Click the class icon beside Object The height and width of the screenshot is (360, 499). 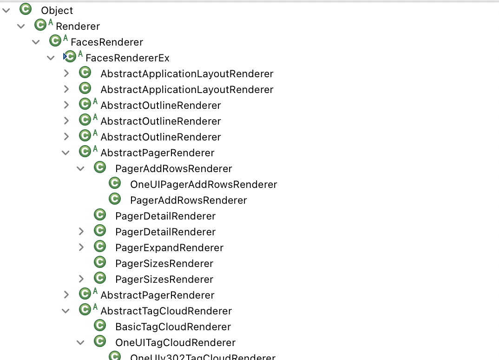(26, 9)
